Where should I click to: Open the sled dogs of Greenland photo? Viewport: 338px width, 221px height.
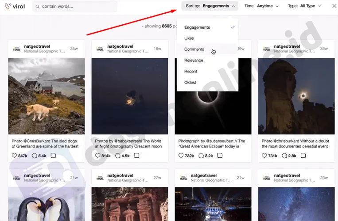[x=46, y=96]
